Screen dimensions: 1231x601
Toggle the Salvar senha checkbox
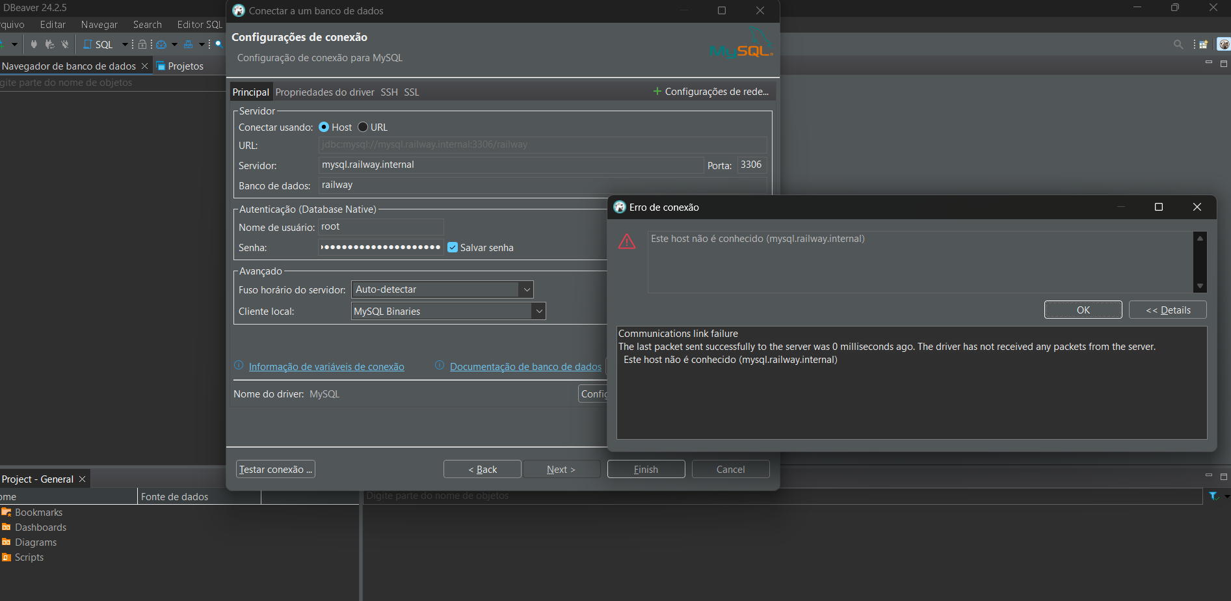click(453, 247)
